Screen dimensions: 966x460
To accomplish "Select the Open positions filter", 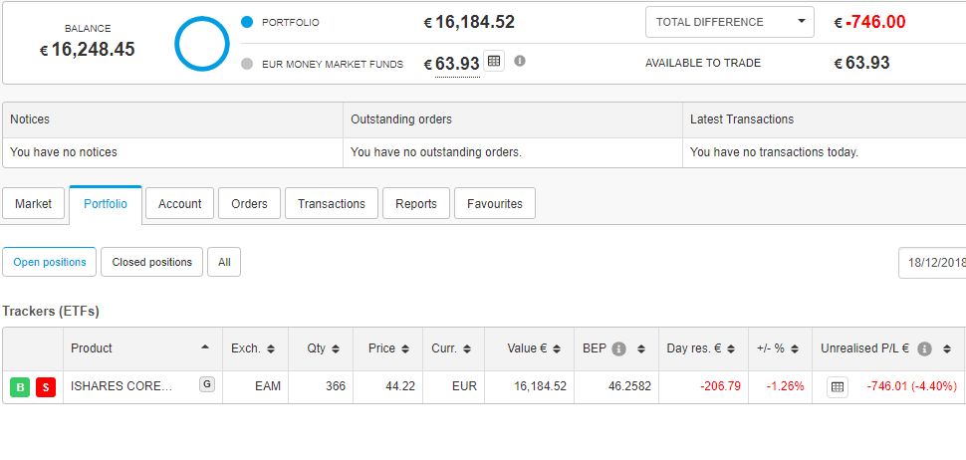I will tap(49, 262).
